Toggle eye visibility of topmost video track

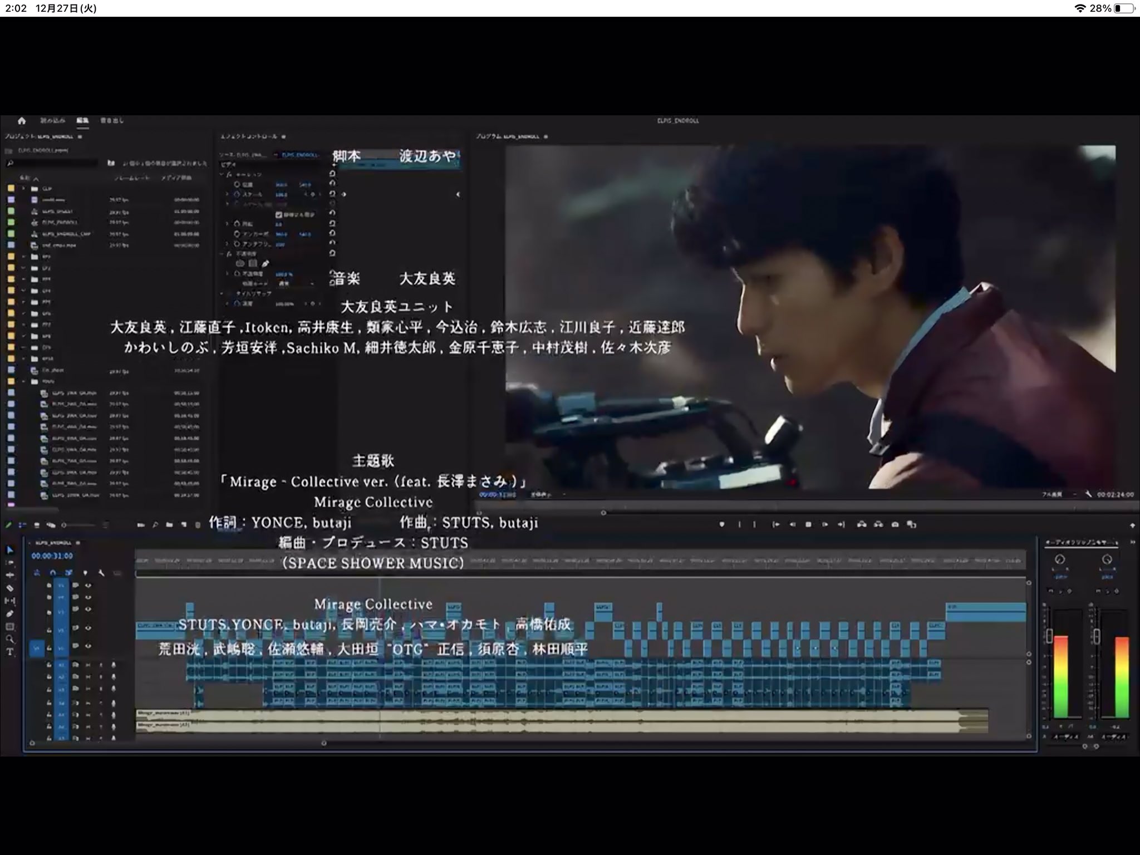(x=88, y=585)
